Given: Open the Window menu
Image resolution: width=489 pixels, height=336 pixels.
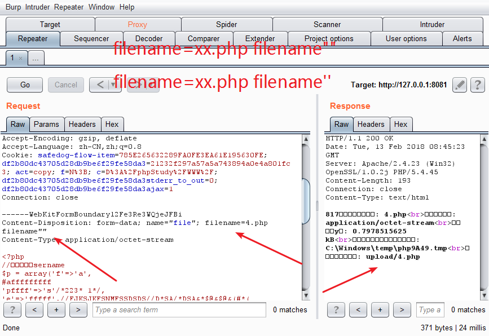Looking at the screenshot, I should point(102,7).
